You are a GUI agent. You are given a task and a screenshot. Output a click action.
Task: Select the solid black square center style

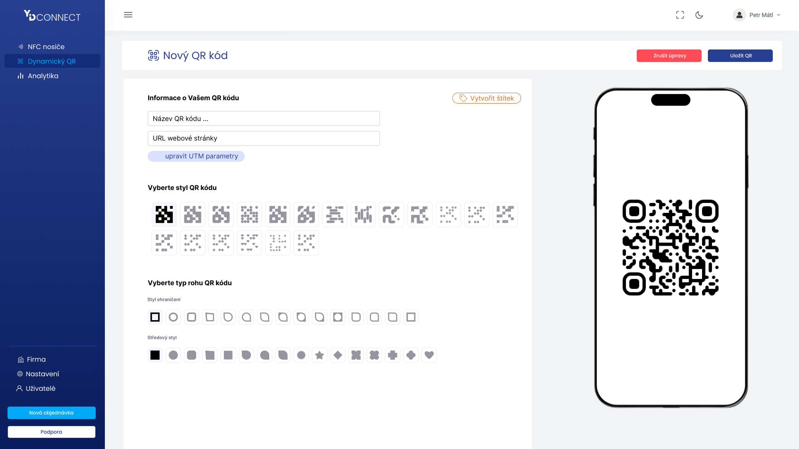click(x=155, y=355)
